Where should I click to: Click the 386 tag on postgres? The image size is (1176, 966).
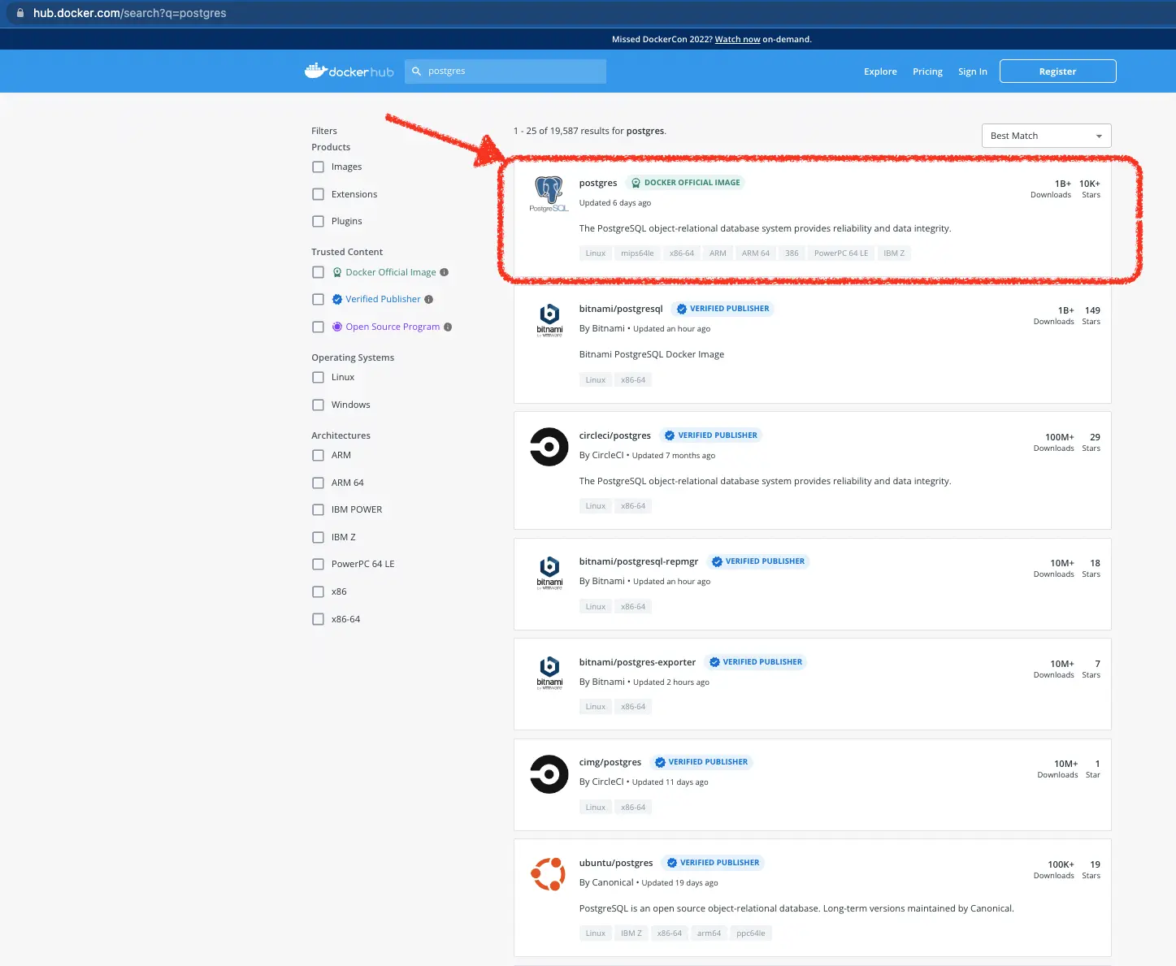[792, 253]
